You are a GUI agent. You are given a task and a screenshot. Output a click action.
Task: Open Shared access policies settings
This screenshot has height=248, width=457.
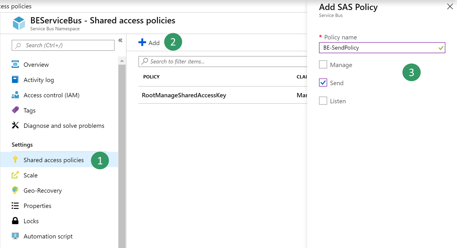pos(53,160)
